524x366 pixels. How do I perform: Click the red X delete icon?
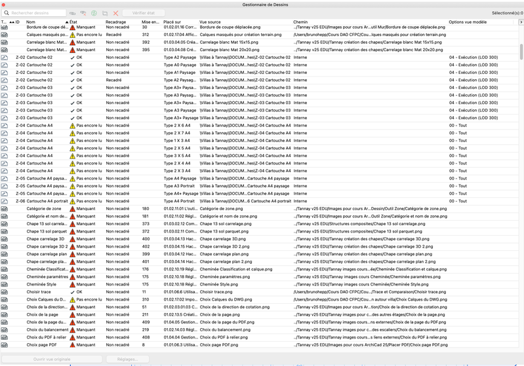point(115,13)
